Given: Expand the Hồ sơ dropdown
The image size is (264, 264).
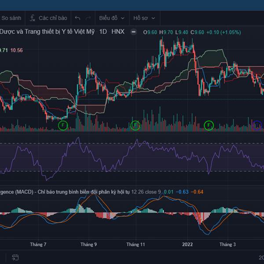Looking at the screenshot, I should tap(147, 18).
